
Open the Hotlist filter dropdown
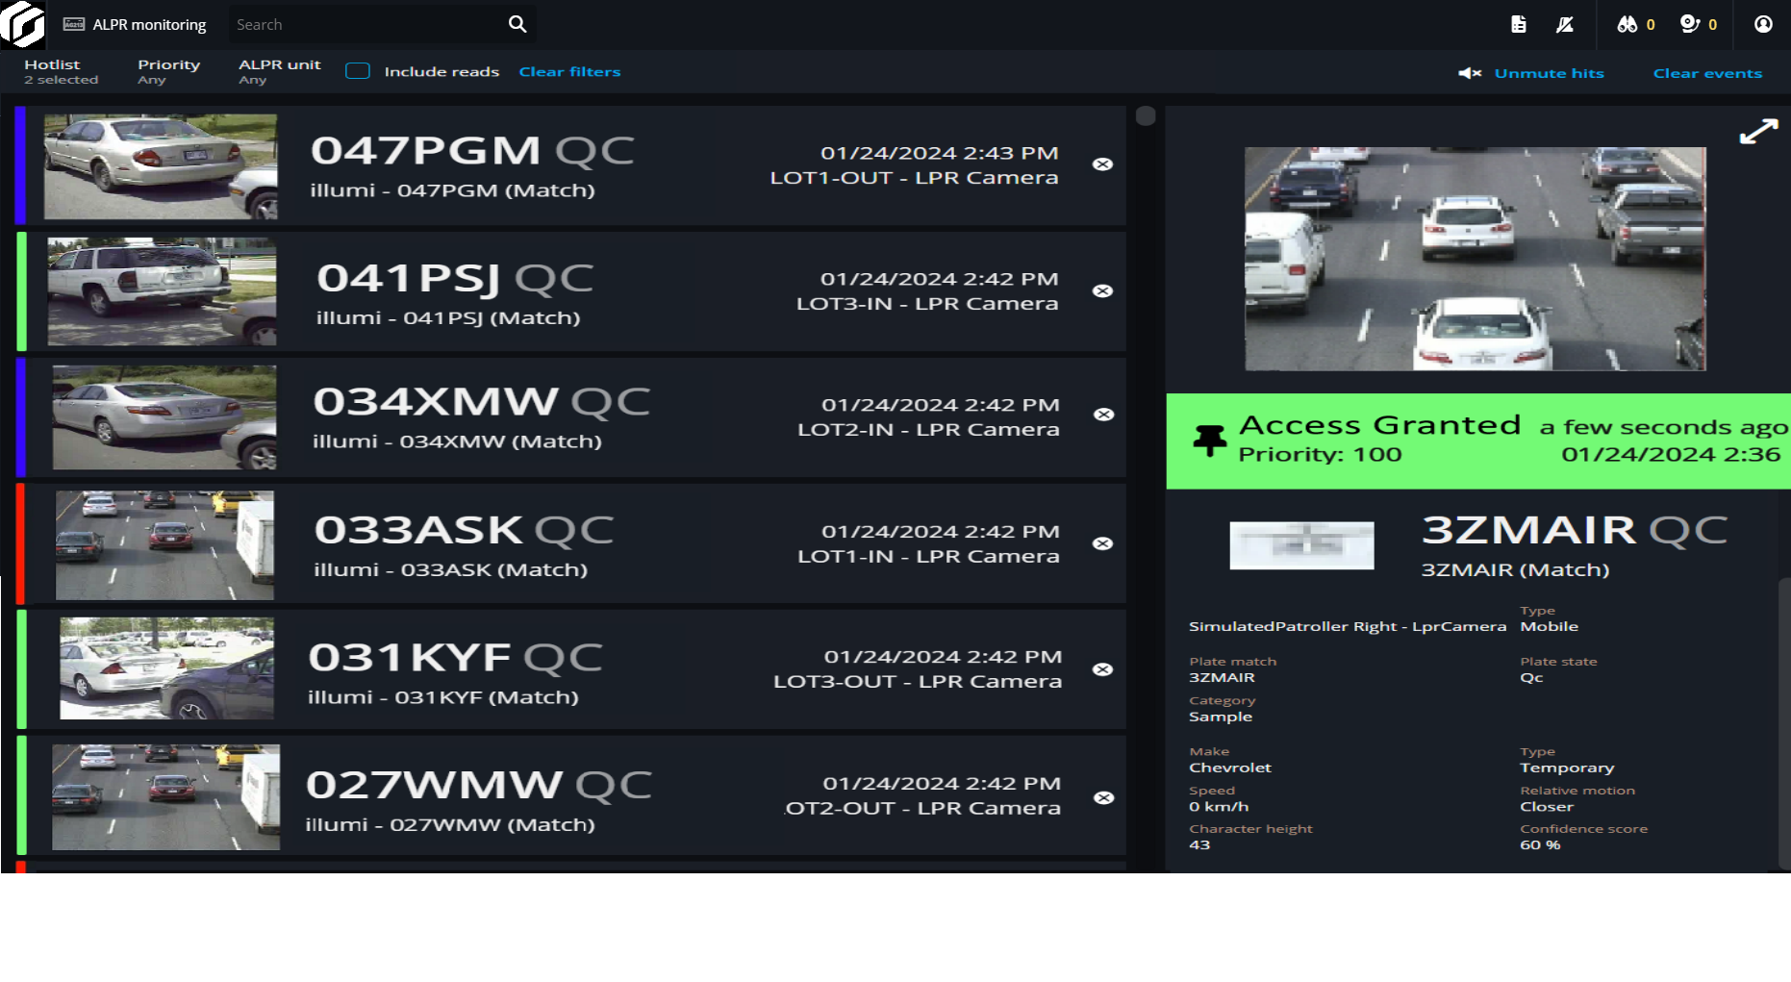[x=61, y=71]
